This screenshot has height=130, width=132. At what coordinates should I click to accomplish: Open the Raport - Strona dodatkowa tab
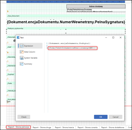(x=113, y=128)
